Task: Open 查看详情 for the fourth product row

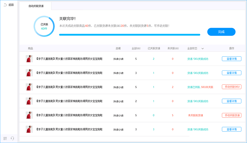Action: point(231,101)
